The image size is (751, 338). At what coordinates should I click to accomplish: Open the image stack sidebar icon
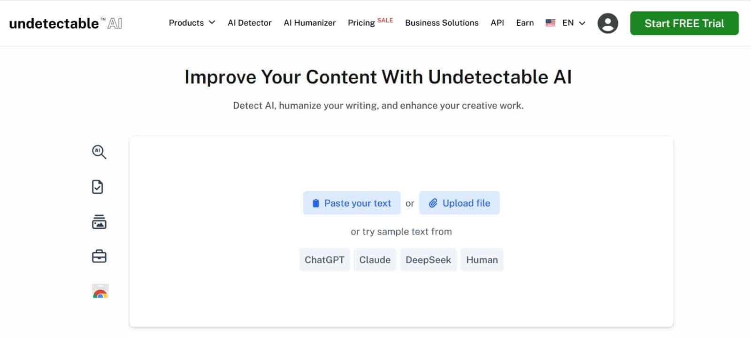pyautogui.click(x=99, y=221)
